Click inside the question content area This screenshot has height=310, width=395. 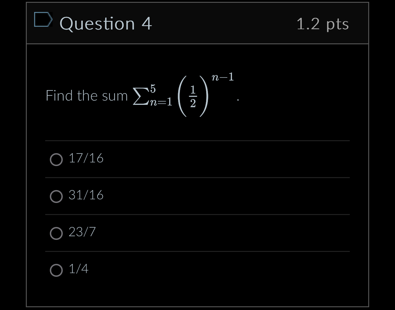tap(197, 123)
